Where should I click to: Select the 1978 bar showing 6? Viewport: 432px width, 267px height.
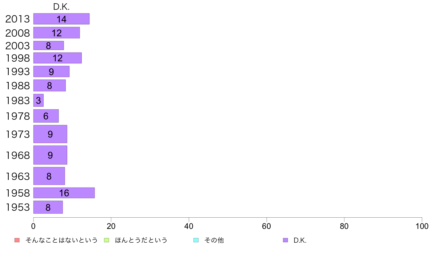46,116
